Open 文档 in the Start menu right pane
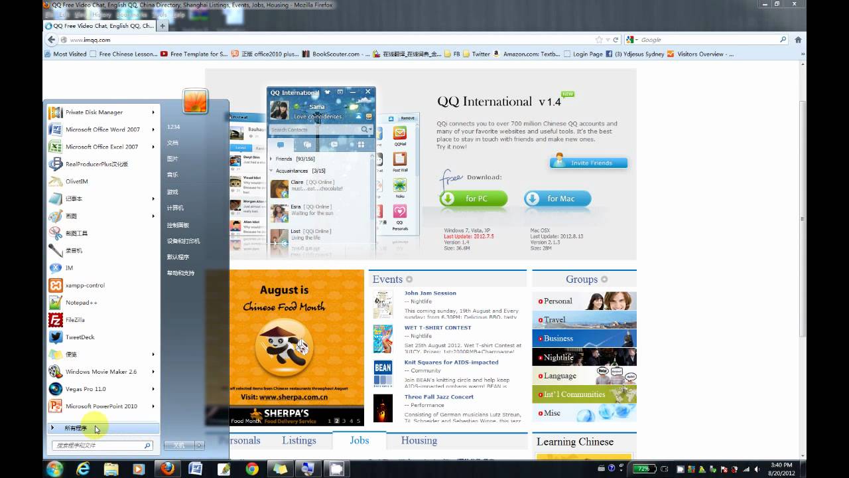 point(172,143)
